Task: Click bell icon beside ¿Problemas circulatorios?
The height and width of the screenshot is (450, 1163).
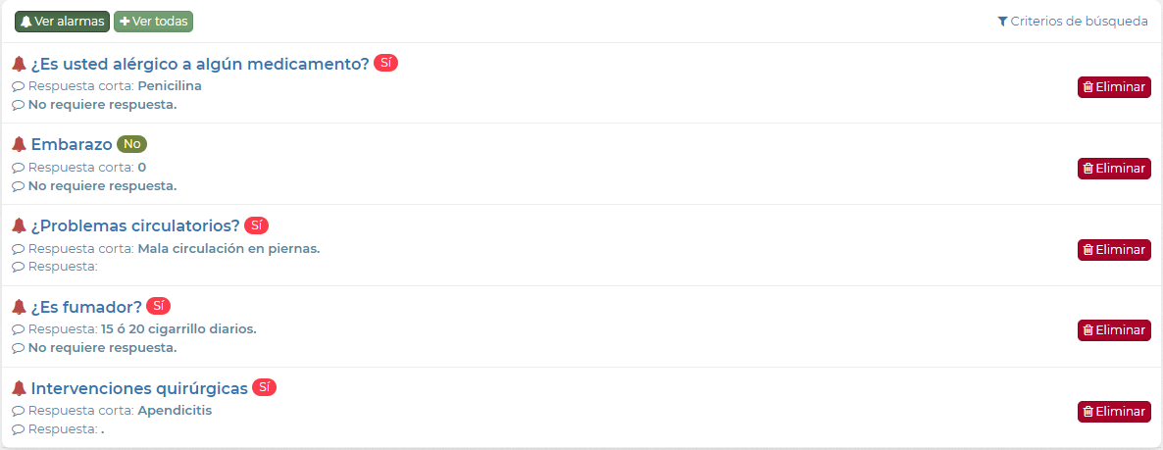Action: click(x=19, y=226)
